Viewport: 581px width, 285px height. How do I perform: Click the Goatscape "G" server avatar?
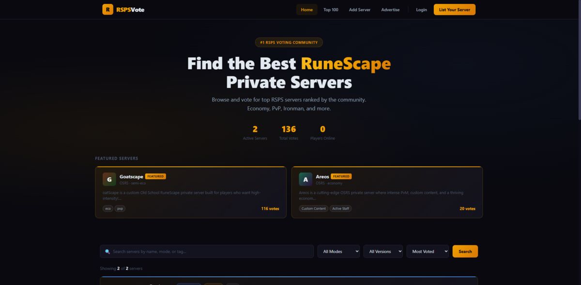[109, 179]
